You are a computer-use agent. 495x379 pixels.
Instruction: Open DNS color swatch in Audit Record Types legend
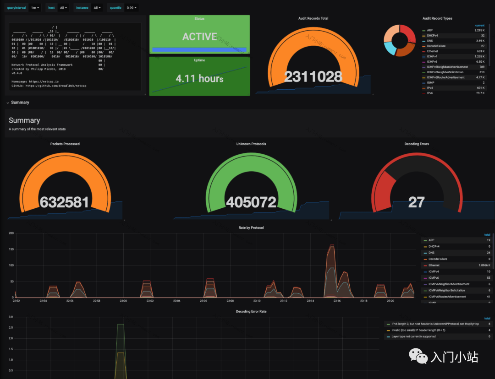pos(423,41)
